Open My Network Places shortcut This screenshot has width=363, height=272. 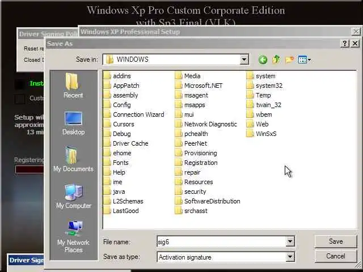(73, 237)
